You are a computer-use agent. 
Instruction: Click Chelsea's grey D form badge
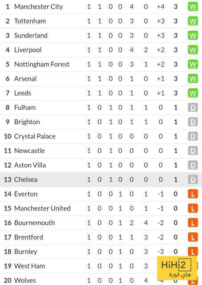point(193,179)
